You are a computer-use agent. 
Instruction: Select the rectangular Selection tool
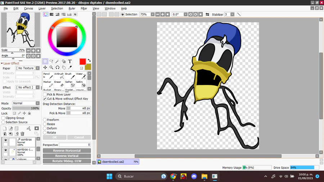coord(45,61)
